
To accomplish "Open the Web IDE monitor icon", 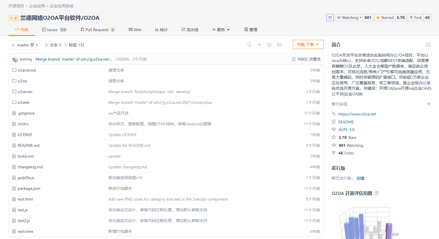I will [x=269, y=45].
